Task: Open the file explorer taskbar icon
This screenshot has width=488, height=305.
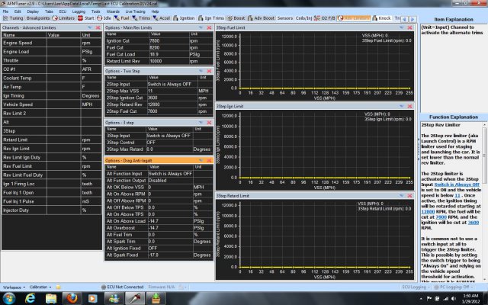Action: pos(51,297)
